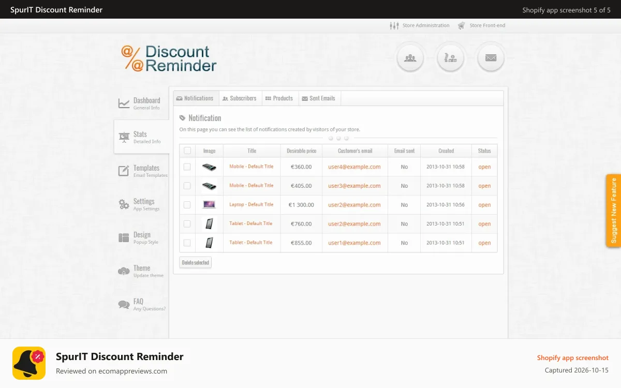The image size is (621, 388).
Task: Click the first pagination dot under the description
Action: pos(331,138)
